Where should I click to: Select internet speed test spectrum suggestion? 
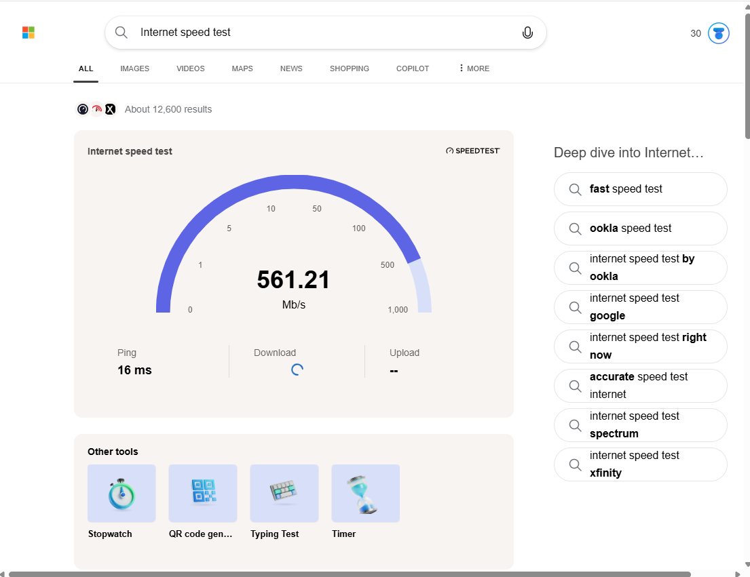pos(641,425)
